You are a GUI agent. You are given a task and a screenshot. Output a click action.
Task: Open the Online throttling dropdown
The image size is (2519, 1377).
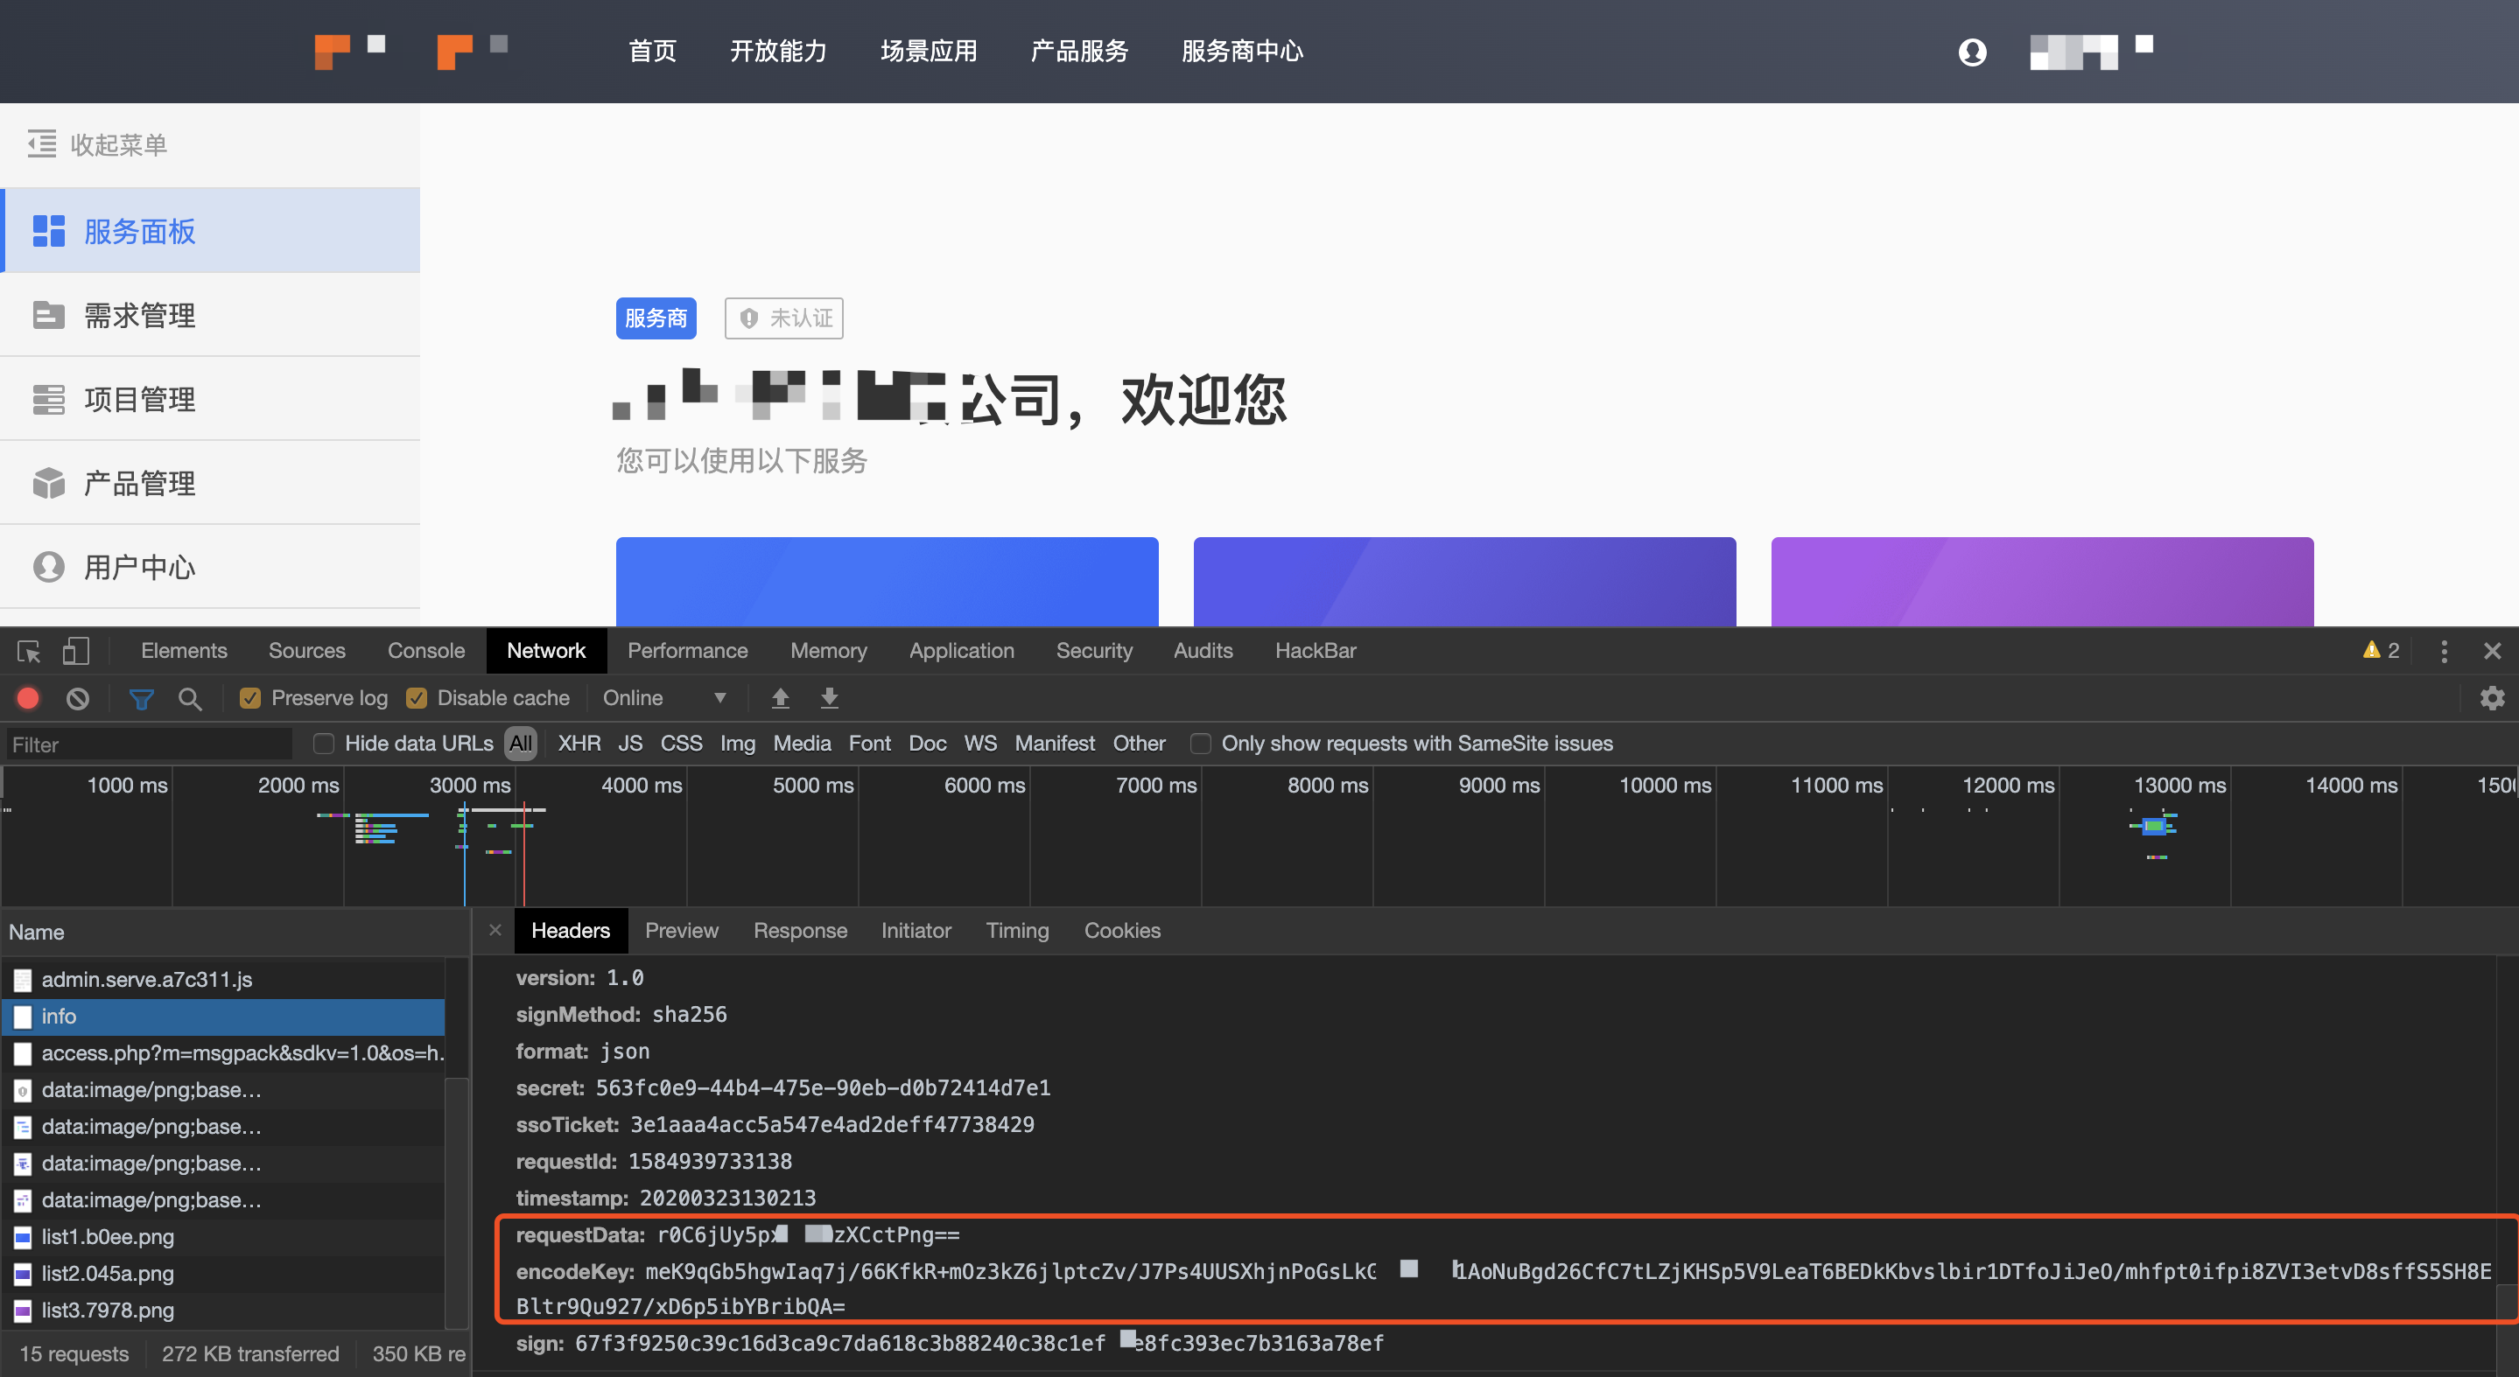664,698
